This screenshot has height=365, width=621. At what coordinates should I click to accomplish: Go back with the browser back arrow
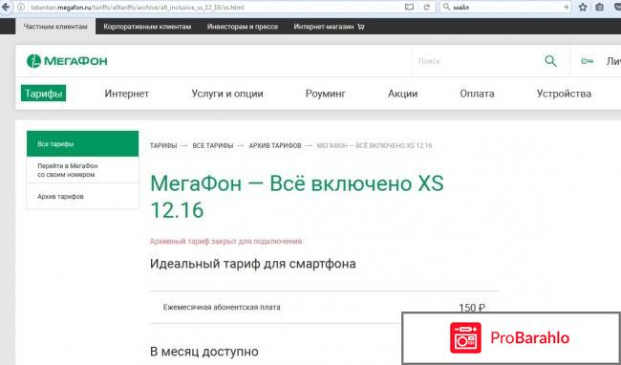5,7
